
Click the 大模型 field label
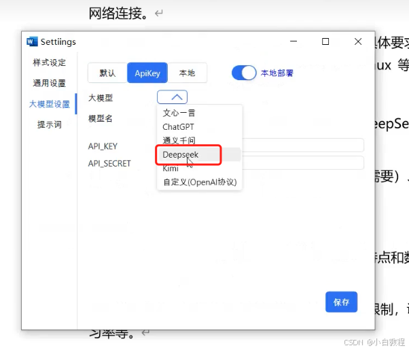101,98
